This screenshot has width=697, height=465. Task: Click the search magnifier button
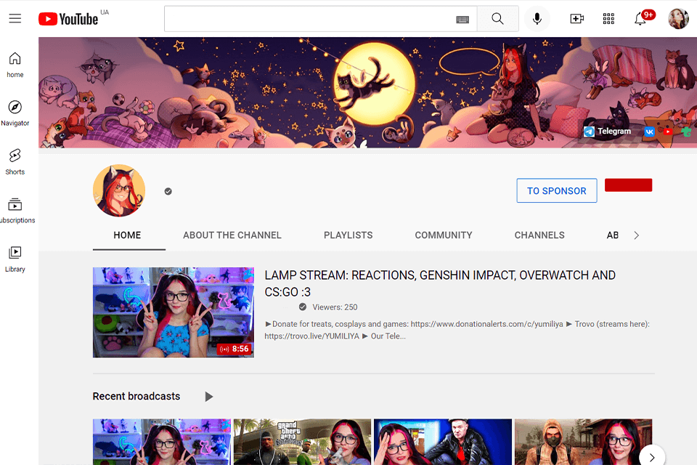click(498, 19)
